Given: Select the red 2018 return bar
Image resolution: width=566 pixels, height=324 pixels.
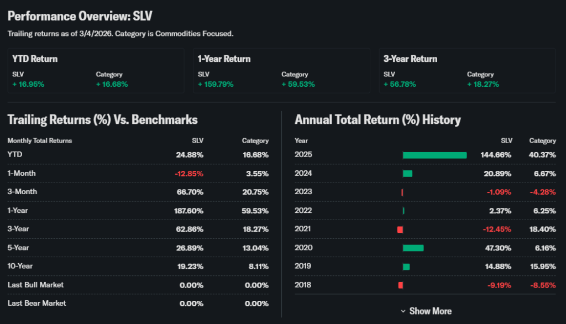Looking at the screenshot, I should 401,285.
